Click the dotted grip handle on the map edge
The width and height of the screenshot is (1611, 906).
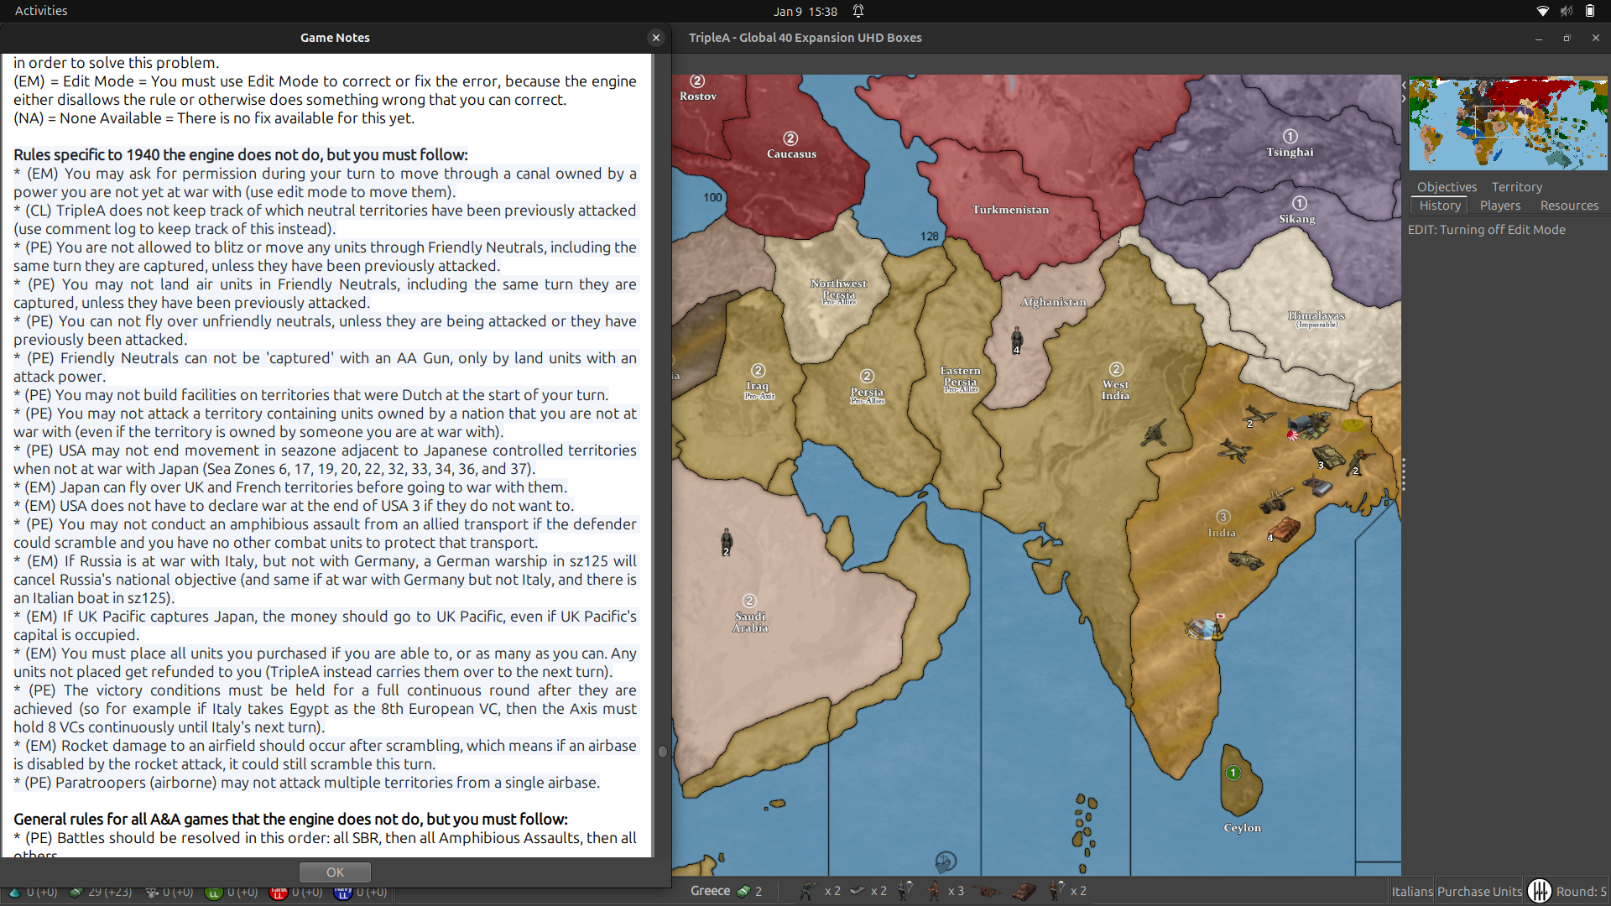(x=1403, y=473)
